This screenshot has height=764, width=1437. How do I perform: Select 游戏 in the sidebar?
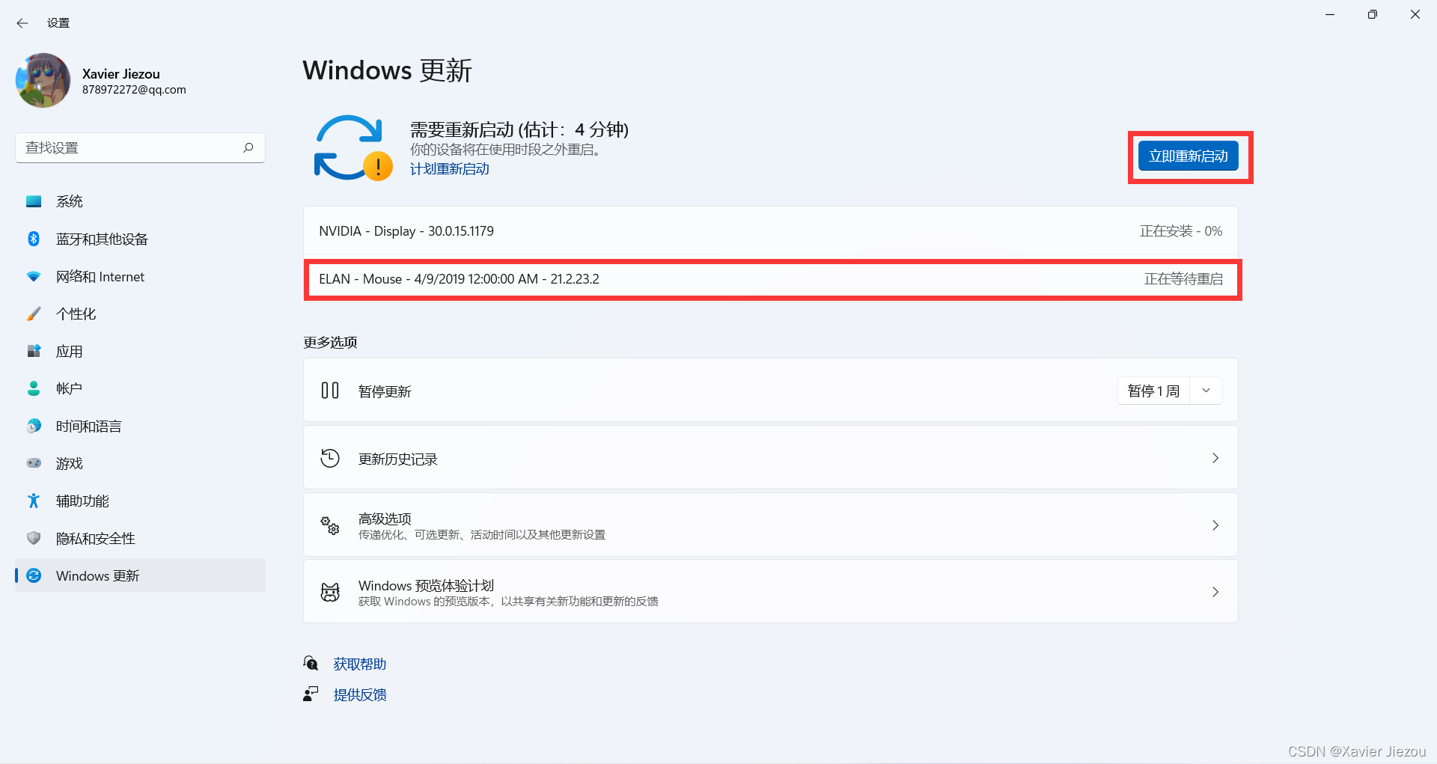[140, 463]
